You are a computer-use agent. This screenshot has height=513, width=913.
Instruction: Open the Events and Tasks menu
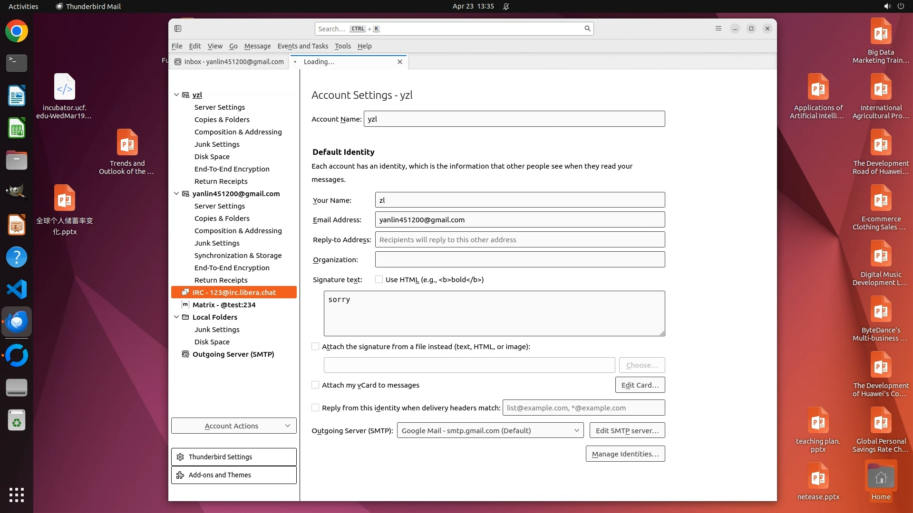302,46
